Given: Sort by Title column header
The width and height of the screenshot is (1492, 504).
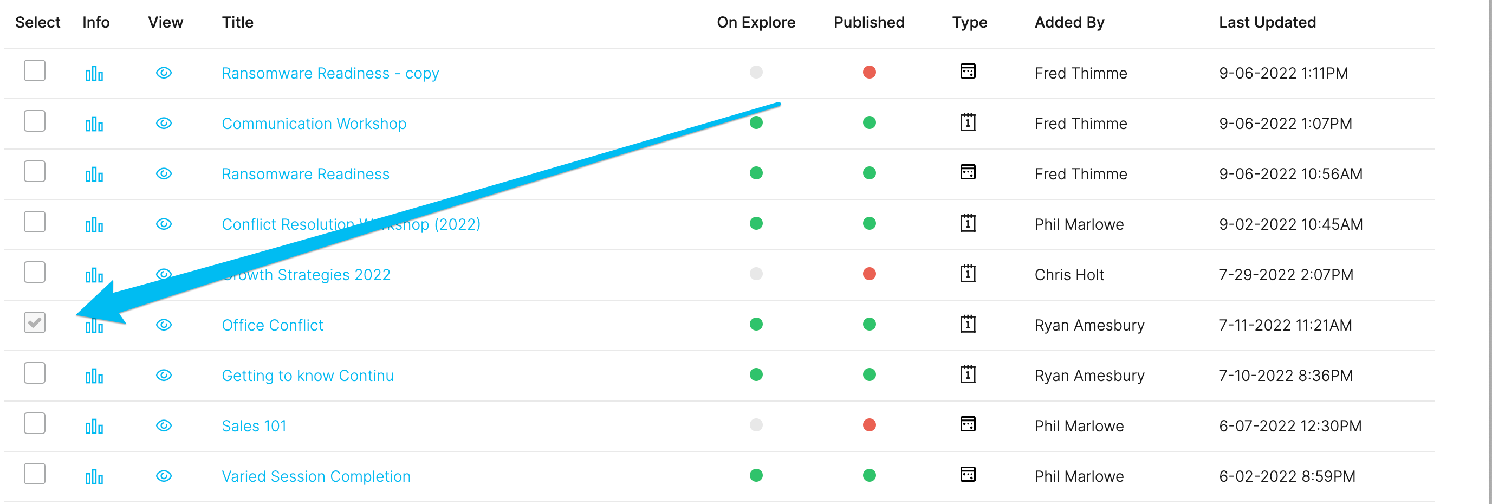Looking at the screenshot, I should pos(237,22).
